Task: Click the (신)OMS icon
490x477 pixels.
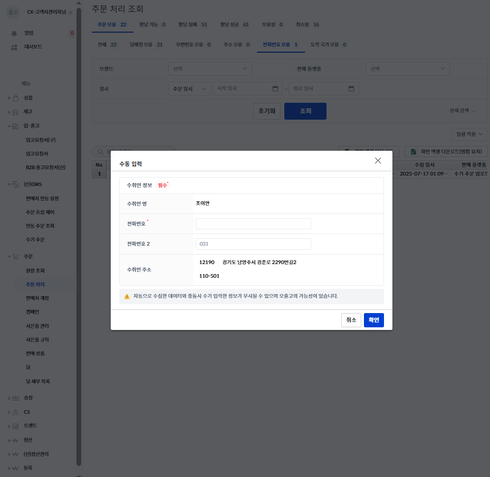Action: point(16,184)
